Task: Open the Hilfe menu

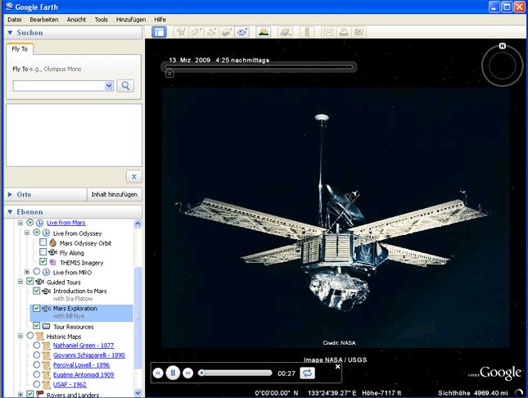Action: pos(160,20)
